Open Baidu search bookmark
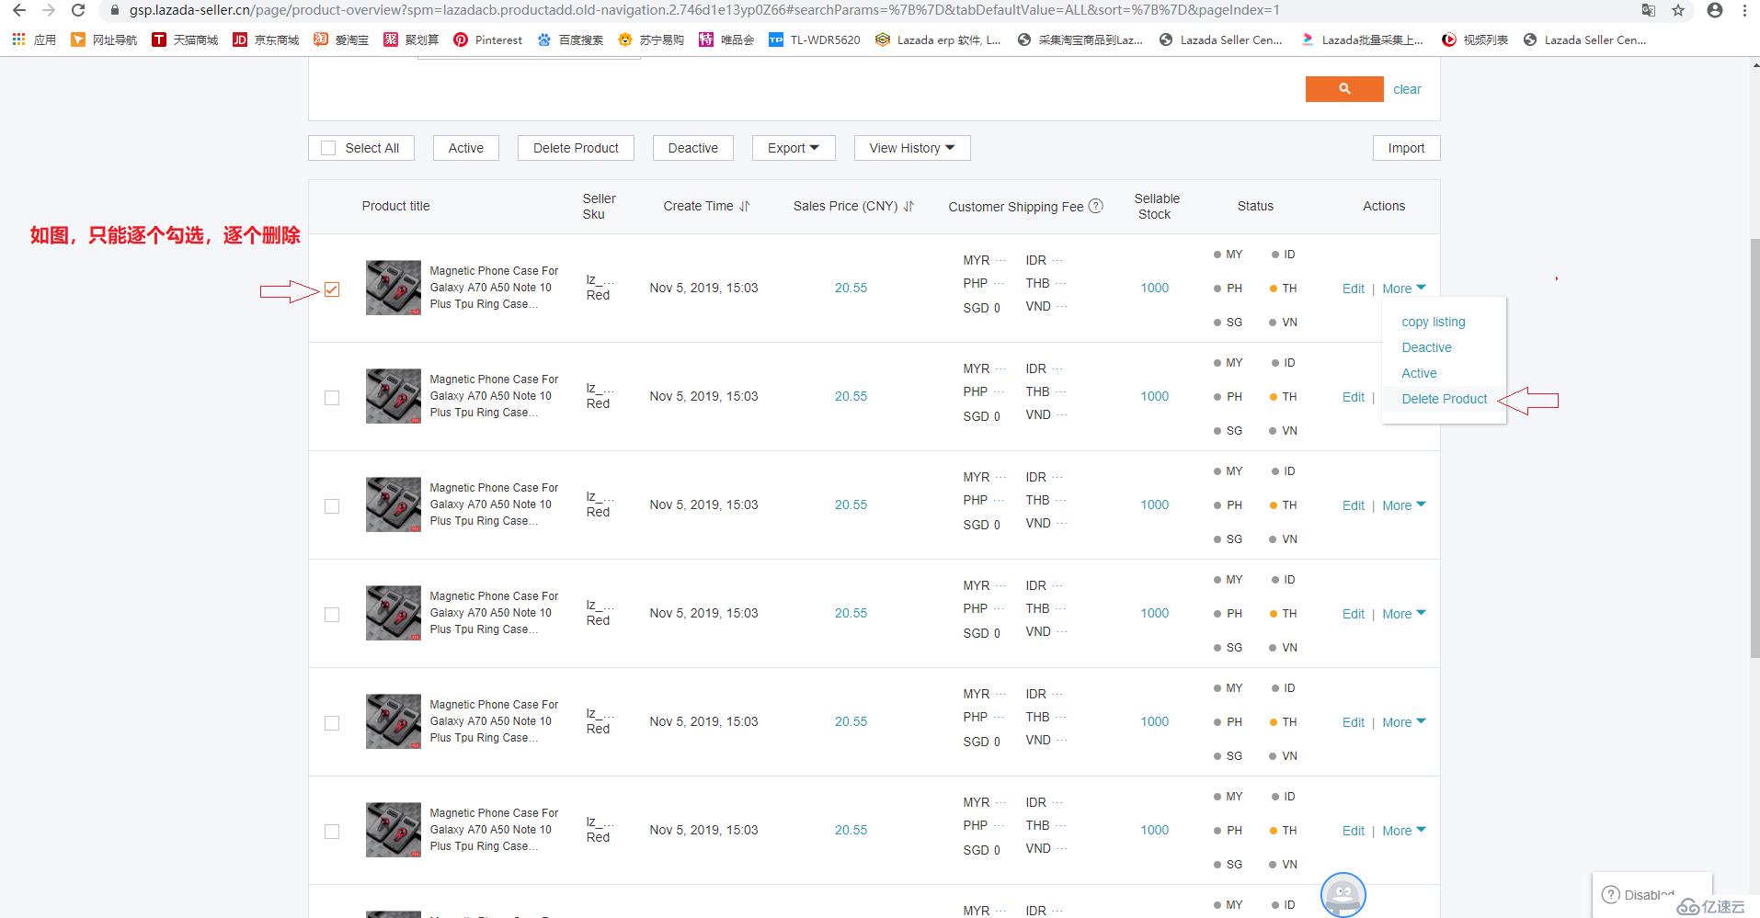Screen dimensions: 1760x918 [x=570, y=40]
